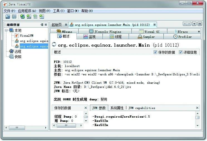The width and height of the screenshot is (207, 141).
Task: Switch to the Profiler tab
Action: tap(182, 36)
